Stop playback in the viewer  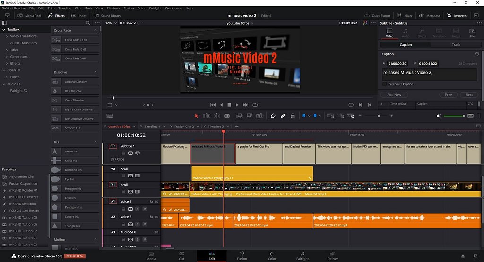point(229,105)
